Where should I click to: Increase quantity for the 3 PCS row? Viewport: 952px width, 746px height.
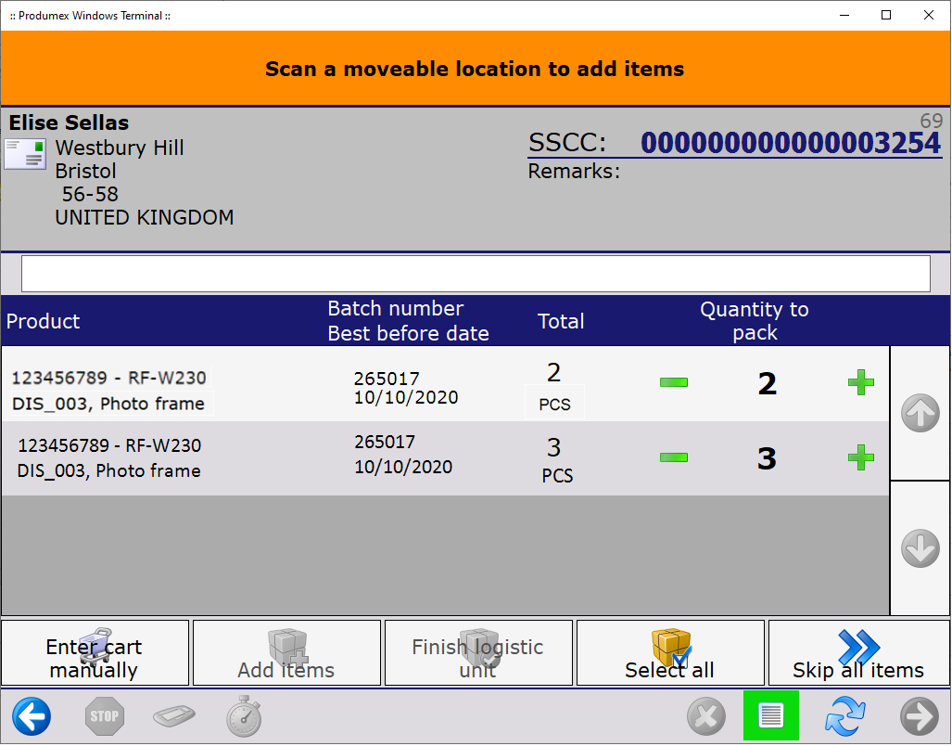(861, 457)
